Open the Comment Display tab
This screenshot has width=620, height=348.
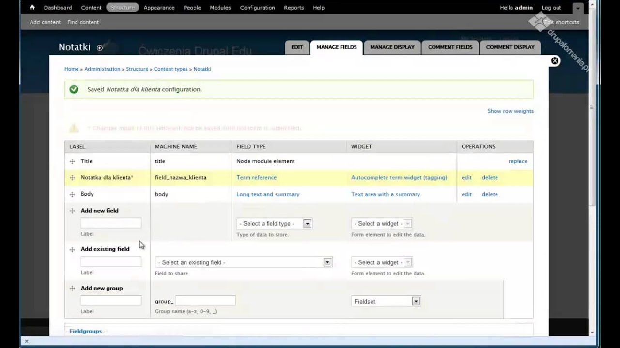click(511, 47)
